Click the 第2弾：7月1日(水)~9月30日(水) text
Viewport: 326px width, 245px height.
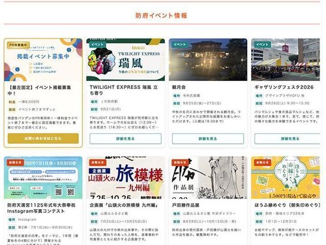(45, 227)
